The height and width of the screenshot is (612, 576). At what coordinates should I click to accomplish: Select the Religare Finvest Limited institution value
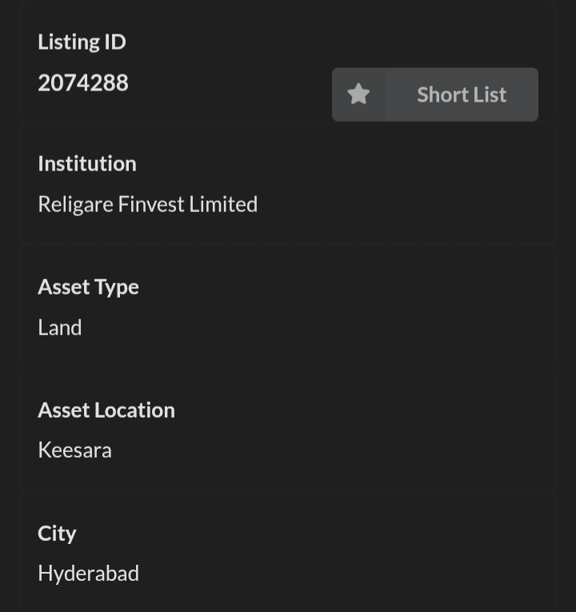pos(147,204)
